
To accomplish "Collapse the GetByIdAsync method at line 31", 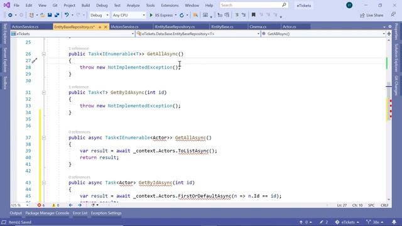I will coord(44,92).
